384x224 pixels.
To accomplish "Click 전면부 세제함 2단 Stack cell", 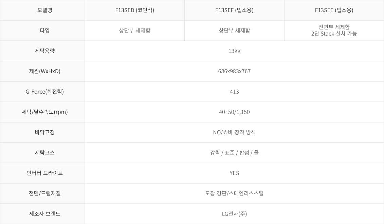I will [334, 30].
